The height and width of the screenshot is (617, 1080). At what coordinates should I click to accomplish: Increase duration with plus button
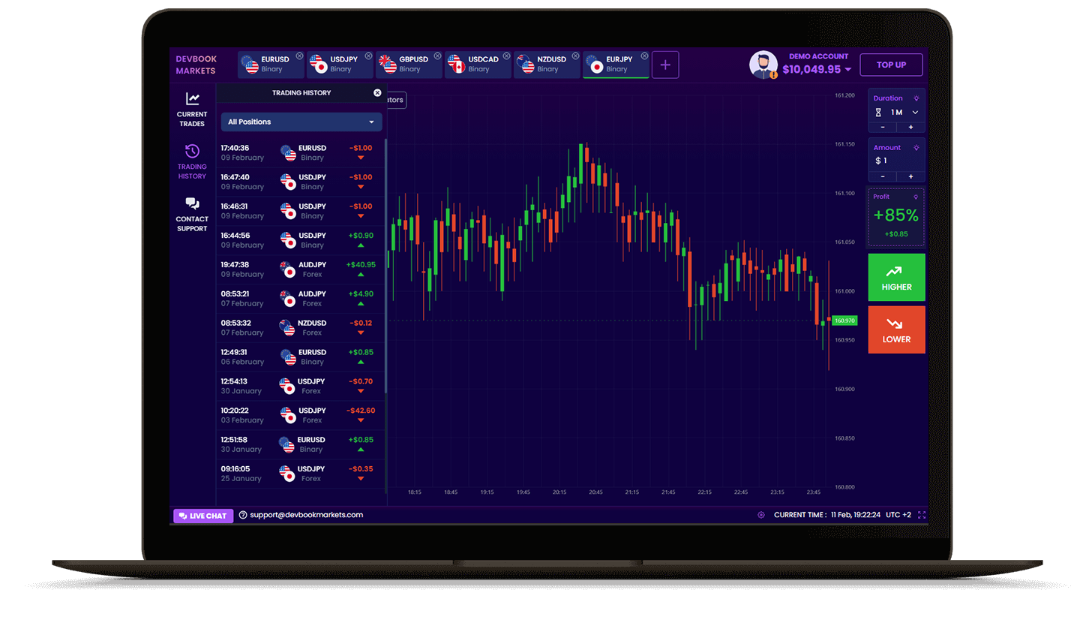(910, 127)
